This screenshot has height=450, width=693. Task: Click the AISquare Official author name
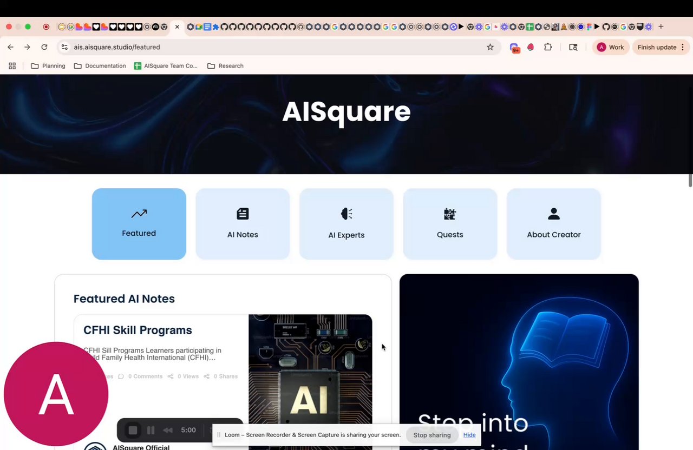tap(141, 447)
